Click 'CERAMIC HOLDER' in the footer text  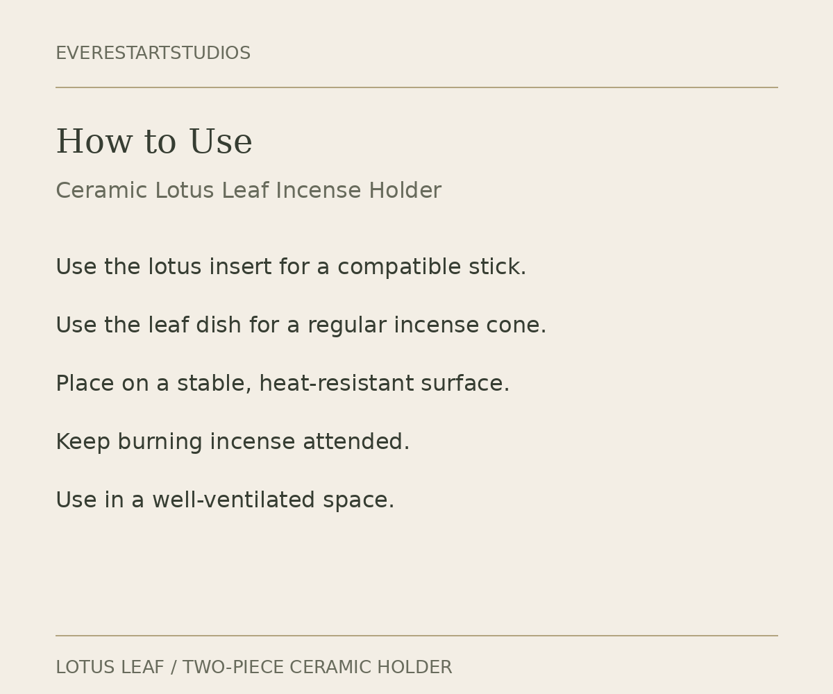click(x=371, y=668)
